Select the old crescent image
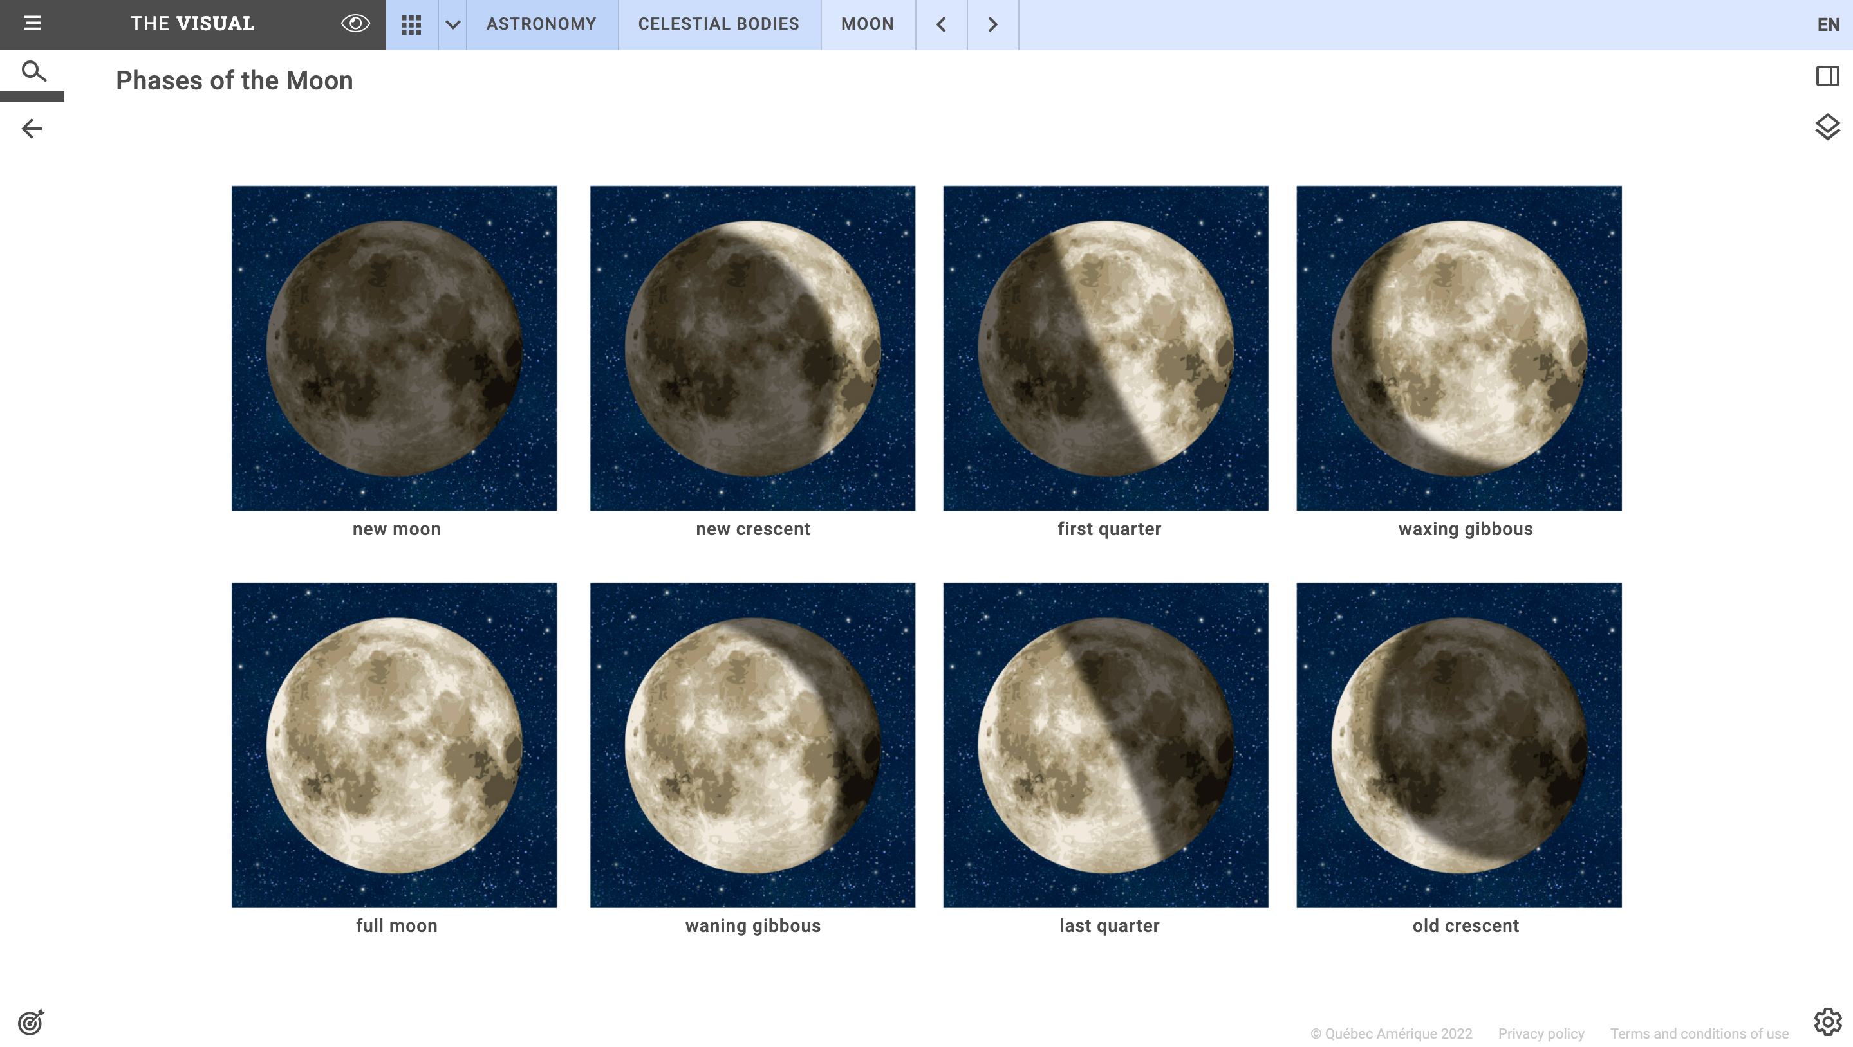Screen dimensions: 1853x1047 coord(1458,745)
